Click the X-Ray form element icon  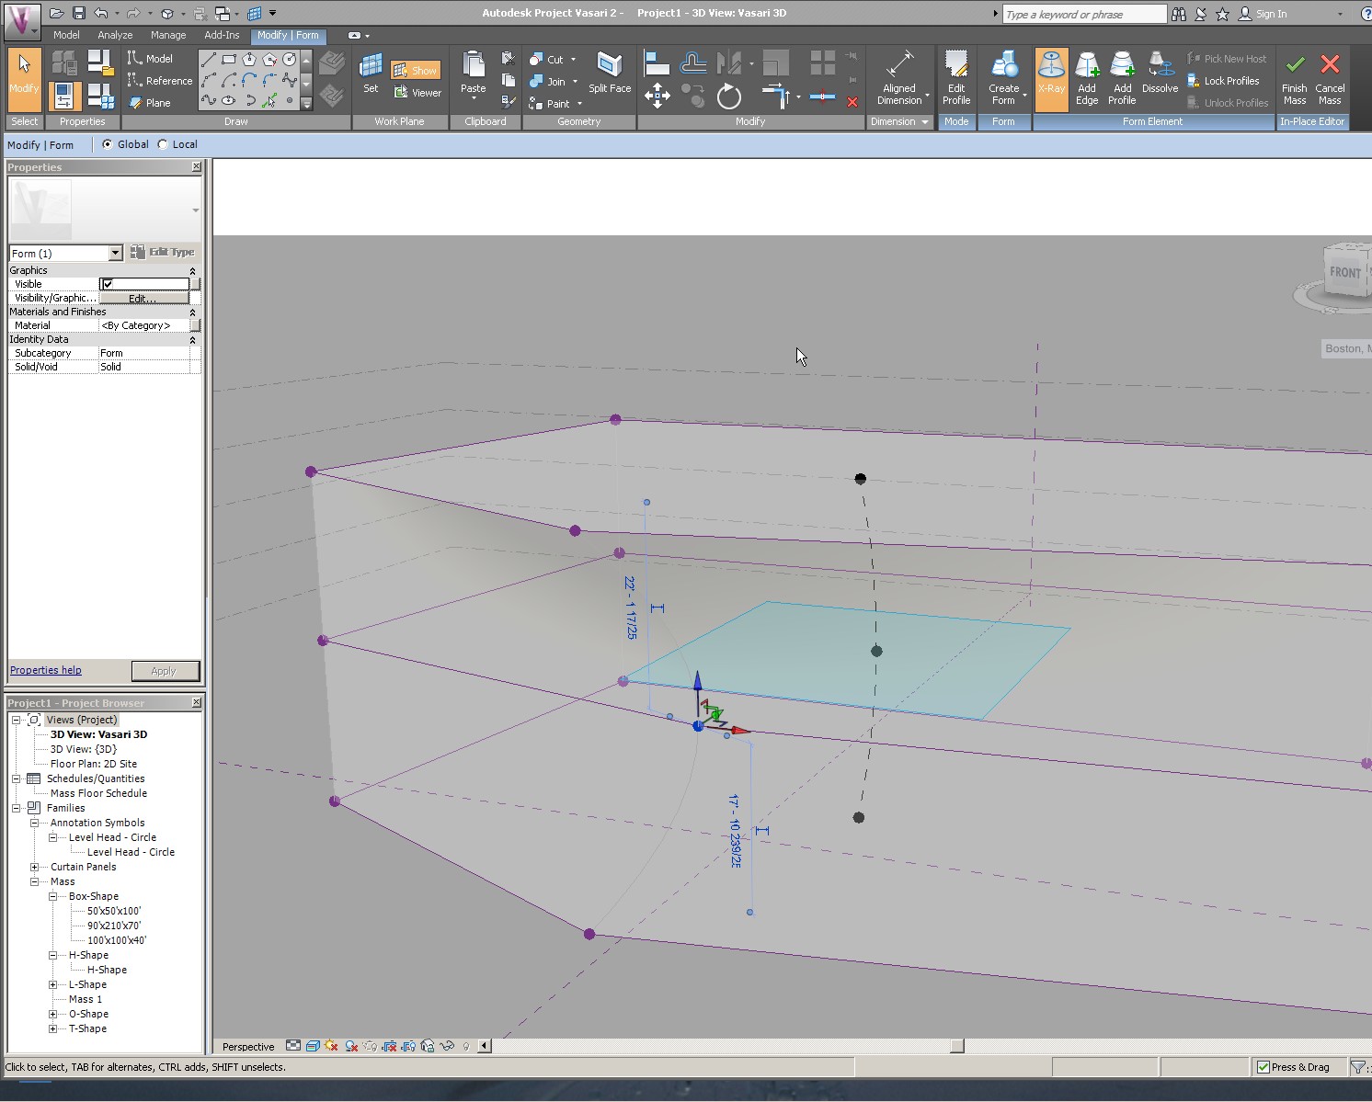(1051, 77)
